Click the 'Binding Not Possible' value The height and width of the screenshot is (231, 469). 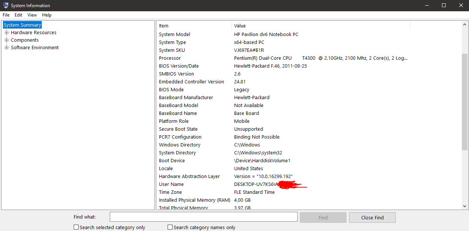tap(257, 137)
